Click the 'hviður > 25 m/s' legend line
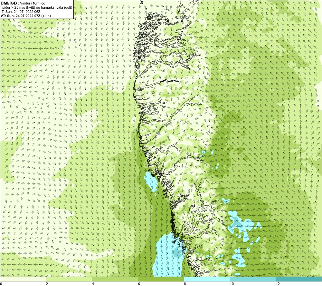This screenshot has height=286, width=322. click(36, 8)
